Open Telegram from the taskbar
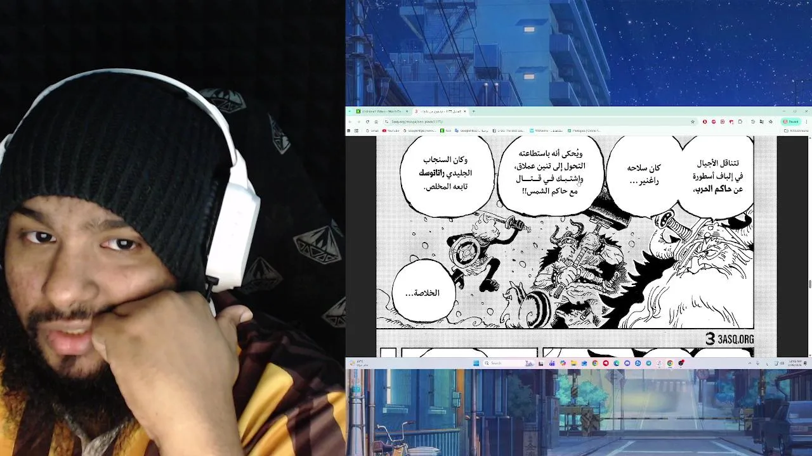Screen dimensions: 812x456 [x=649, y=363]
